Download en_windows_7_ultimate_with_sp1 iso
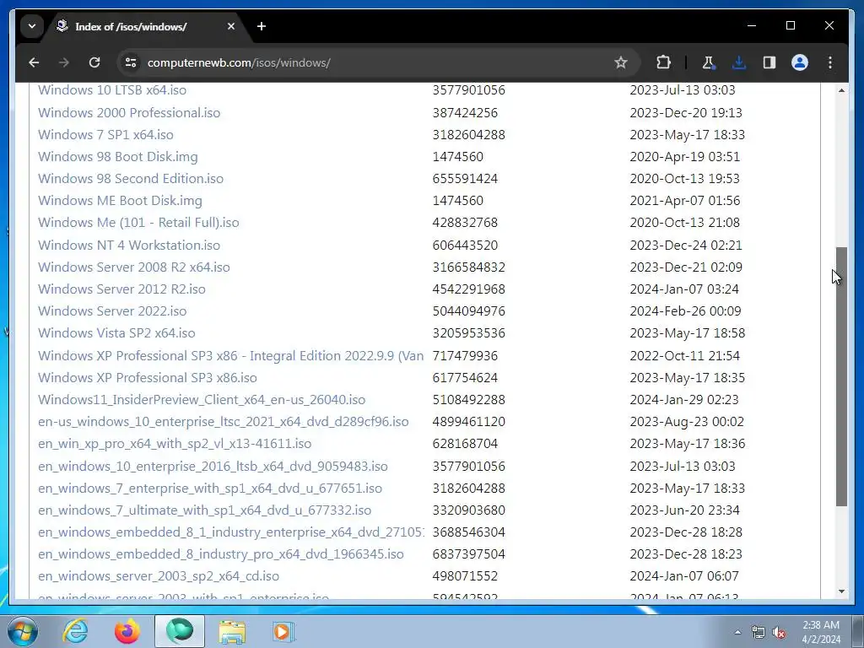The width and height of the screenshot is (864, 648). point(204,510)
